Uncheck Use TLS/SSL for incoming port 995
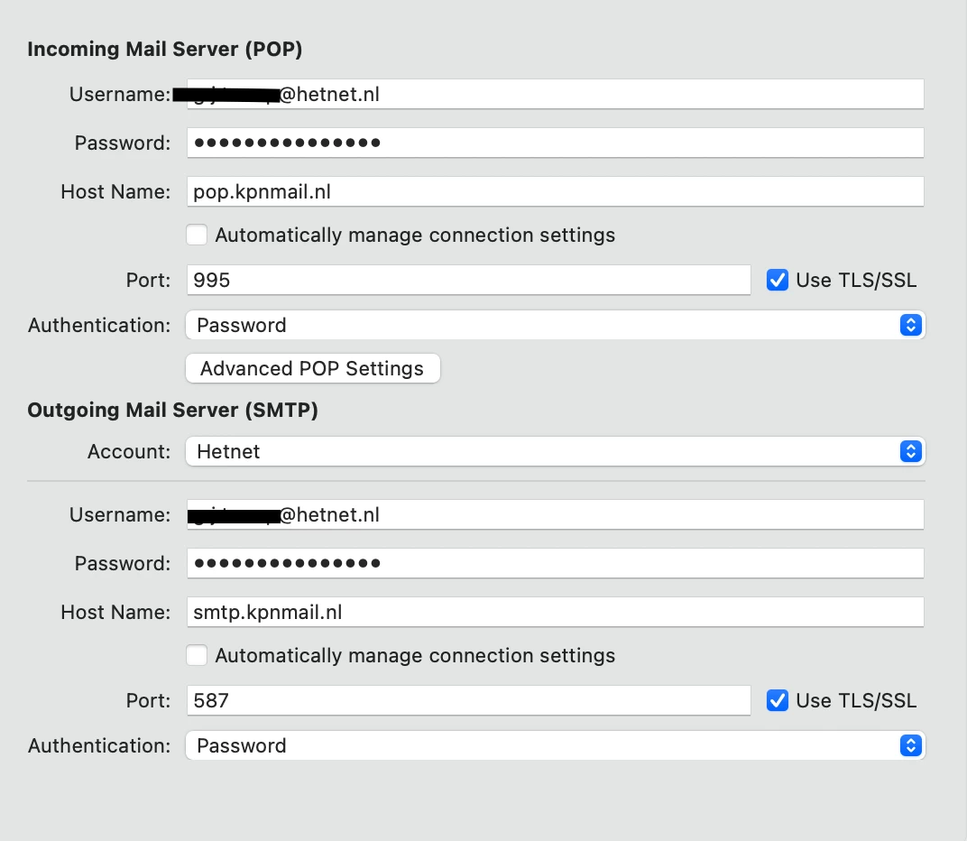 pos(777,280)
